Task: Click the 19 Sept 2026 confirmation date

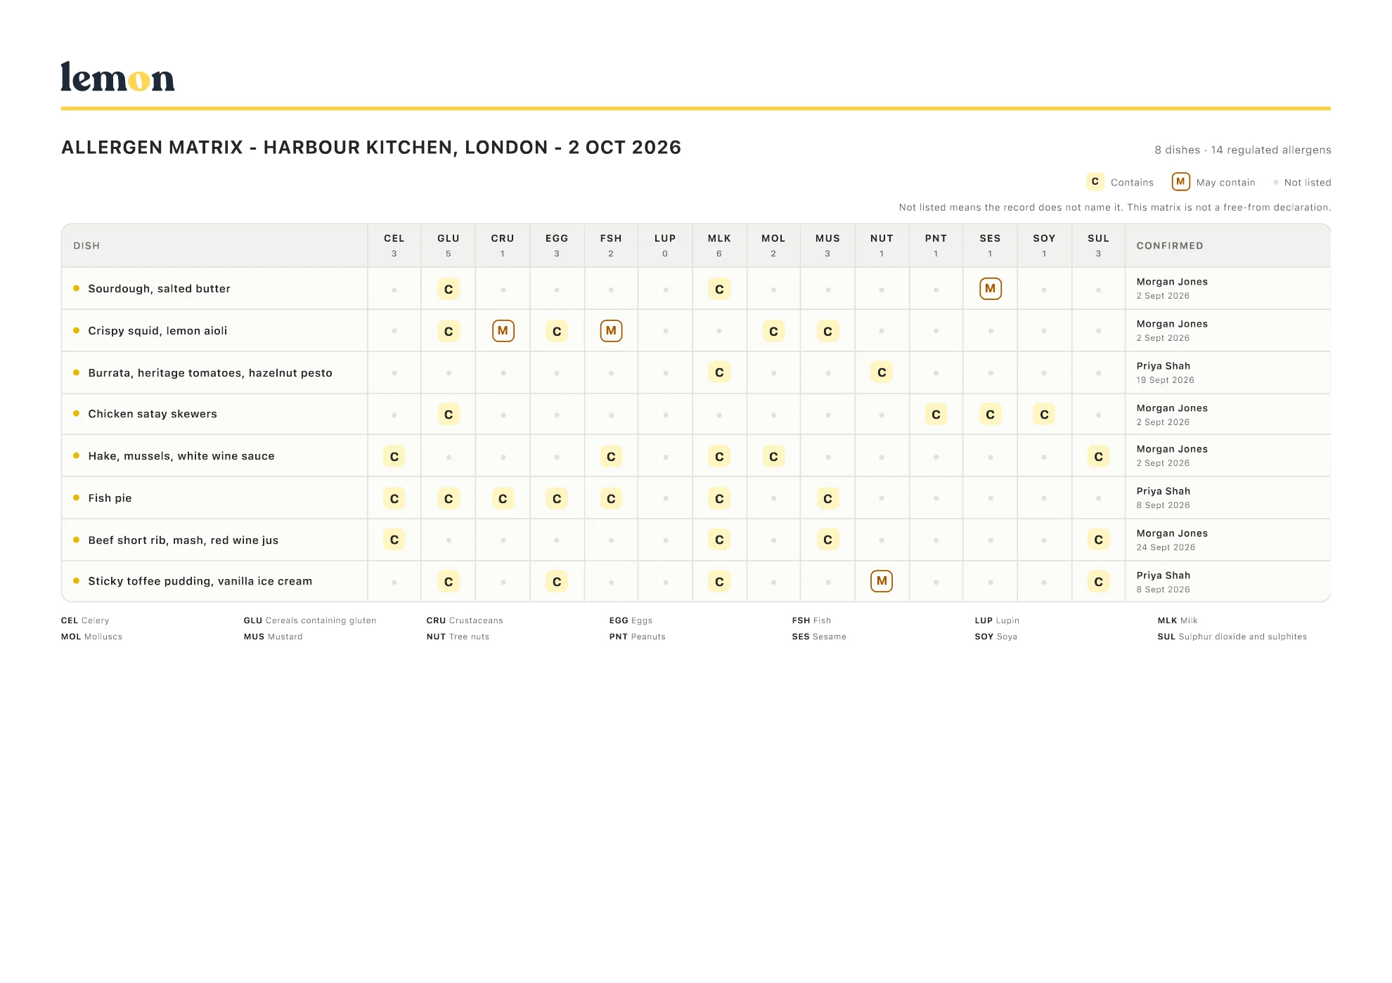Action: 1165,380
